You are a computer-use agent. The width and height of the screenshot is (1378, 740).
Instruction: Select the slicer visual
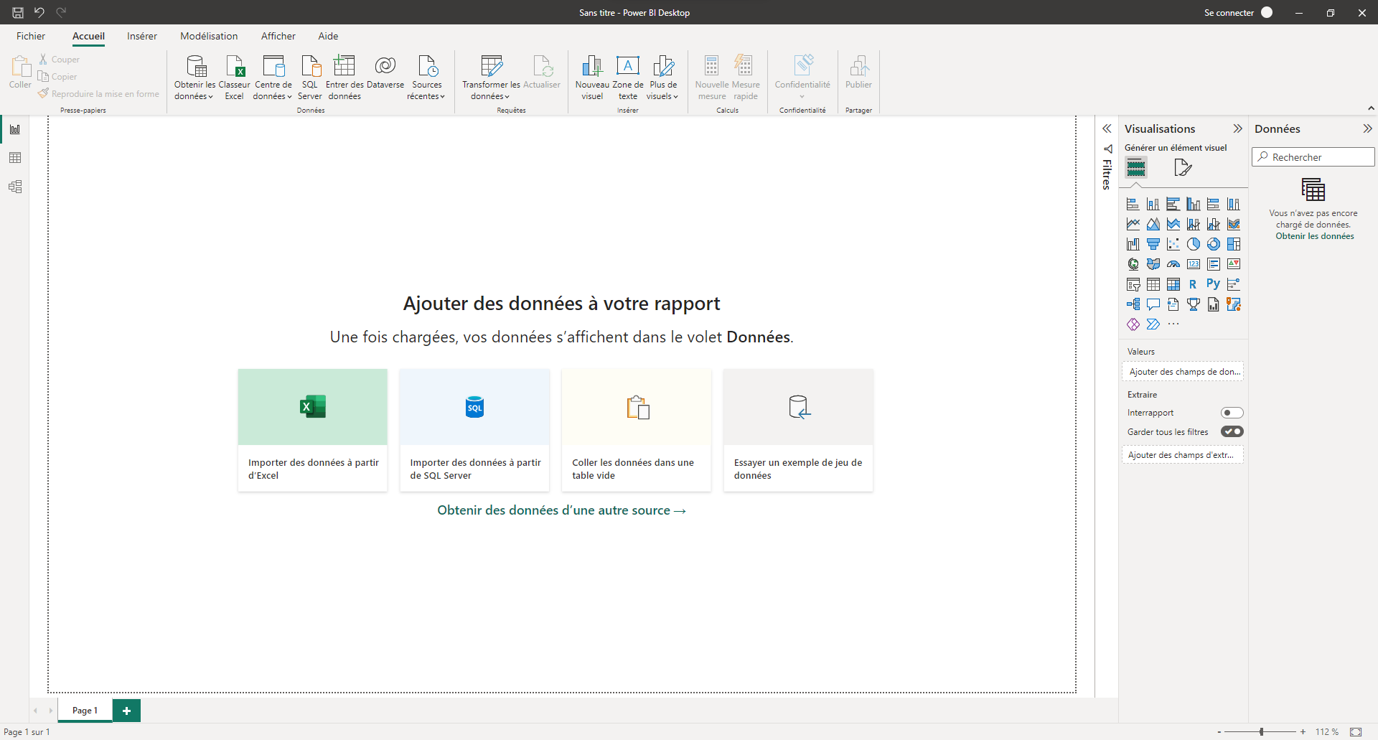coord(1133,284)
